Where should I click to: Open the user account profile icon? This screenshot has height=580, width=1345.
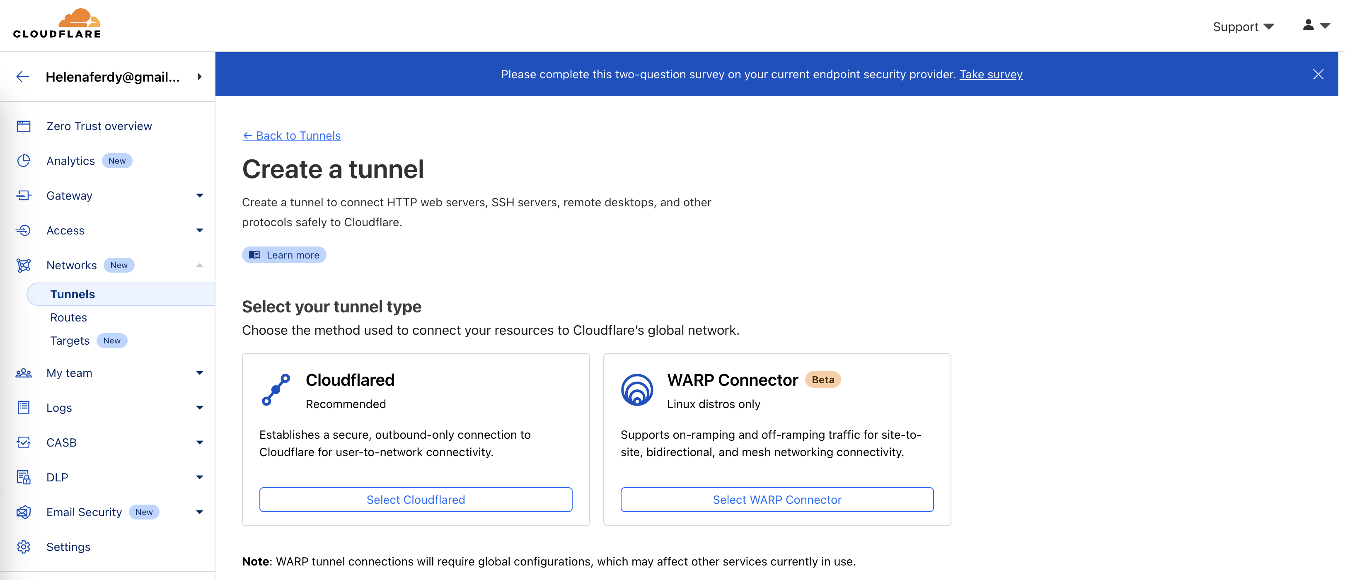click(1309, 25)
